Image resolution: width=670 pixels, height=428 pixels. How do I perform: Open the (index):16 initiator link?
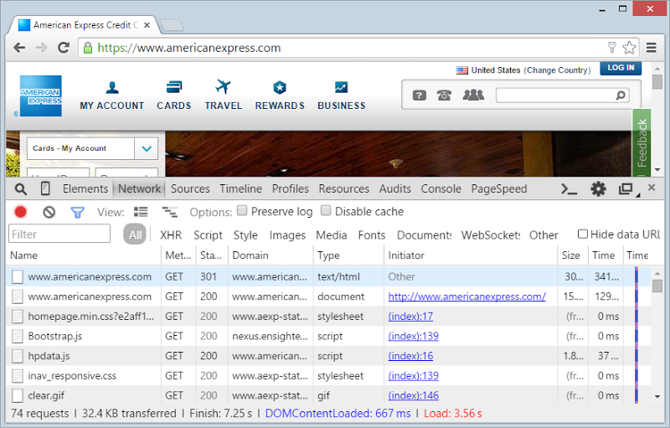[410, 356]
